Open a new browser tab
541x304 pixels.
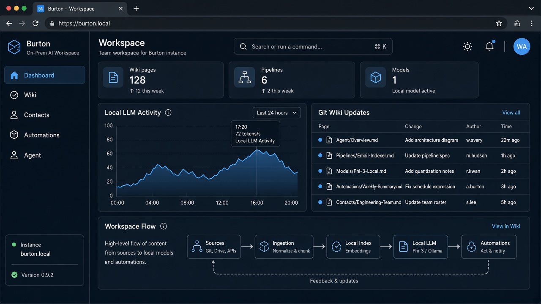click(136, 8)
